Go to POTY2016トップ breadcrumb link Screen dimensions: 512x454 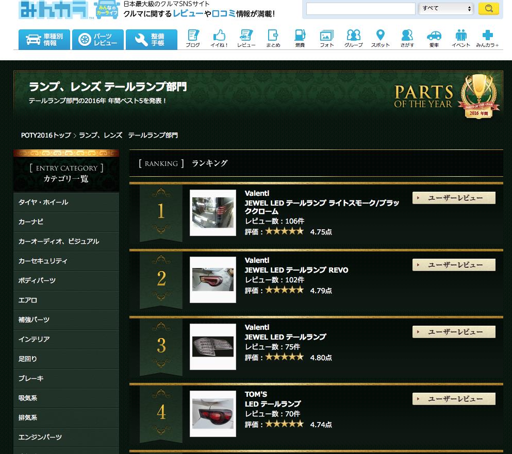pos(46,135)
